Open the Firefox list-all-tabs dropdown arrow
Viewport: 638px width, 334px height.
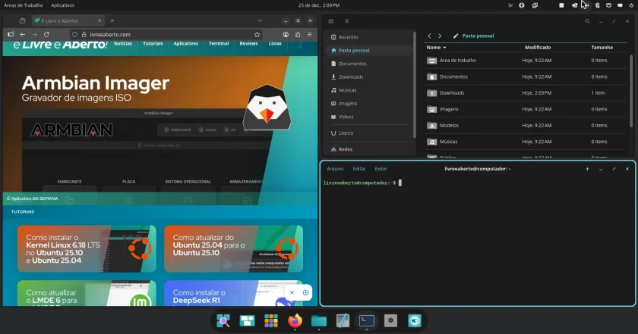pyautogui.click(x=260, y=20)
